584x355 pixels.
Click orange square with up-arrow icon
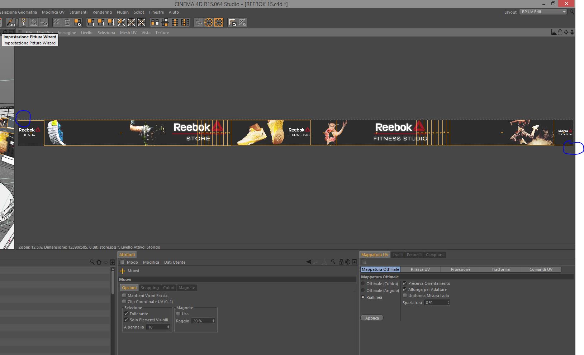point(91,23)
